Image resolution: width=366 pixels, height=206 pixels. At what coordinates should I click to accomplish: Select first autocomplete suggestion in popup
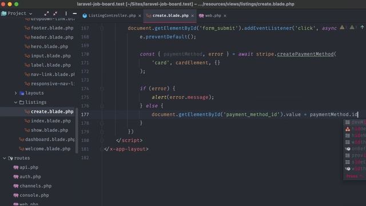tap(355, 122)
